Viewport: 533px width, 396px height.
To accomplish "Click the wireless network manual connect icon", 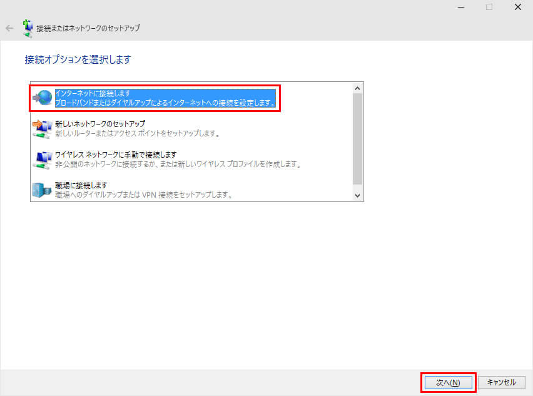I will 42,160.
